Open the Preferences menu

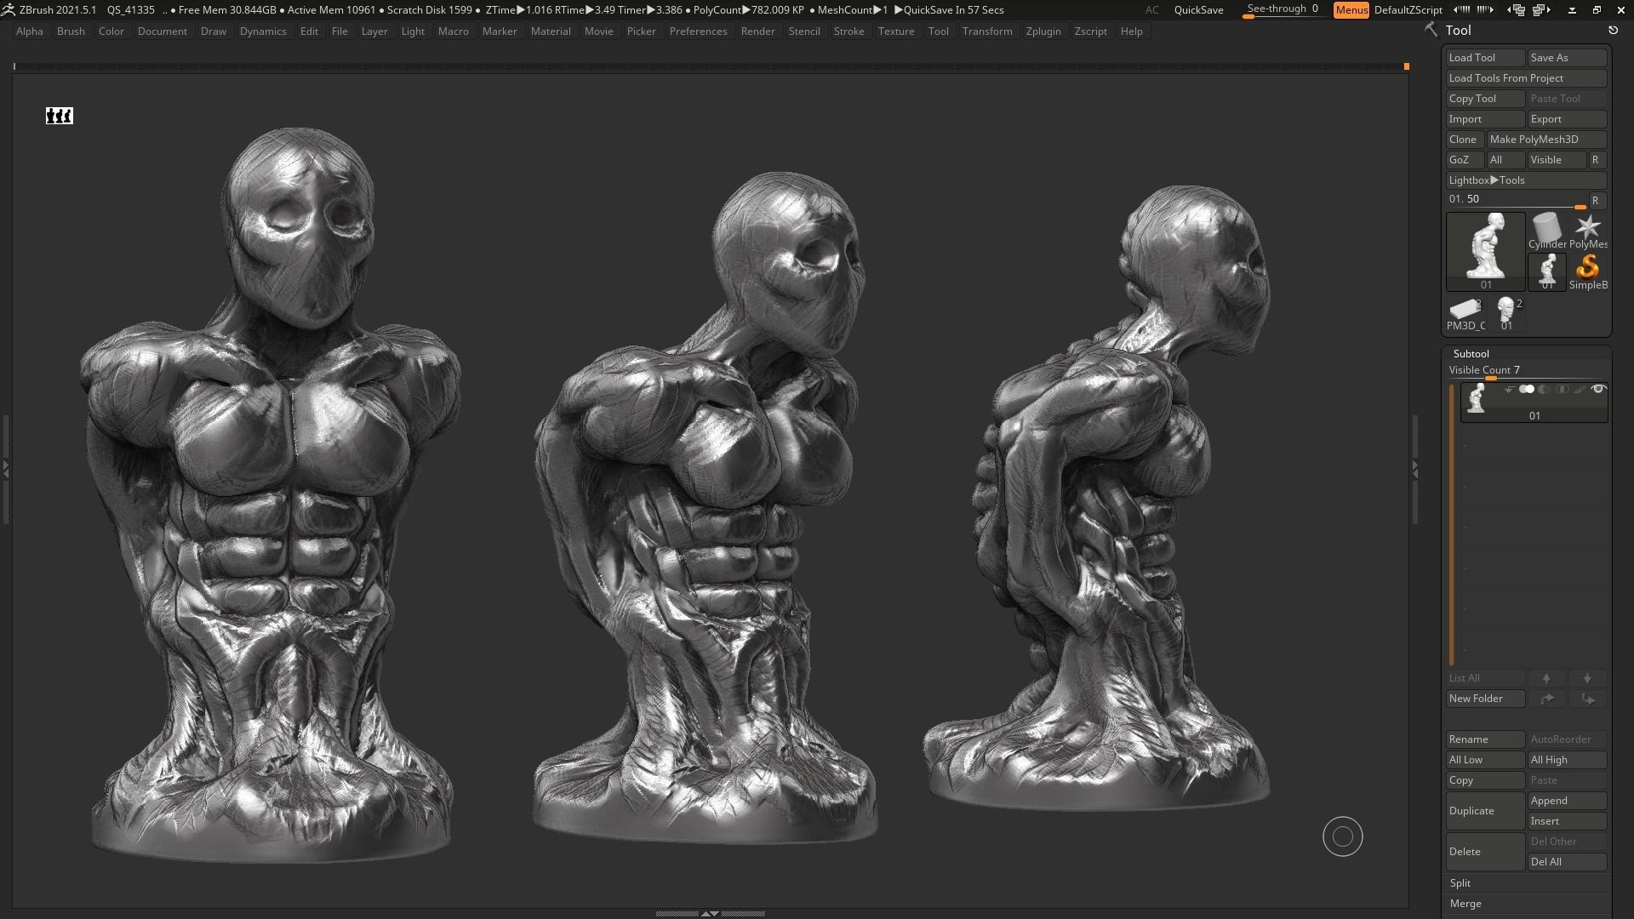[698, 31]
